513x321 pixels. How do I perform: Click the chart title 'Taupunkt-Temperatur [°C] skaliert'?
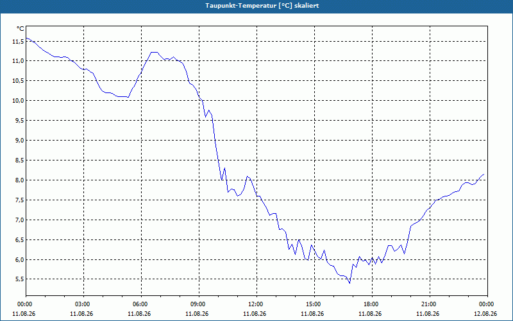click(x=262, y=6)
